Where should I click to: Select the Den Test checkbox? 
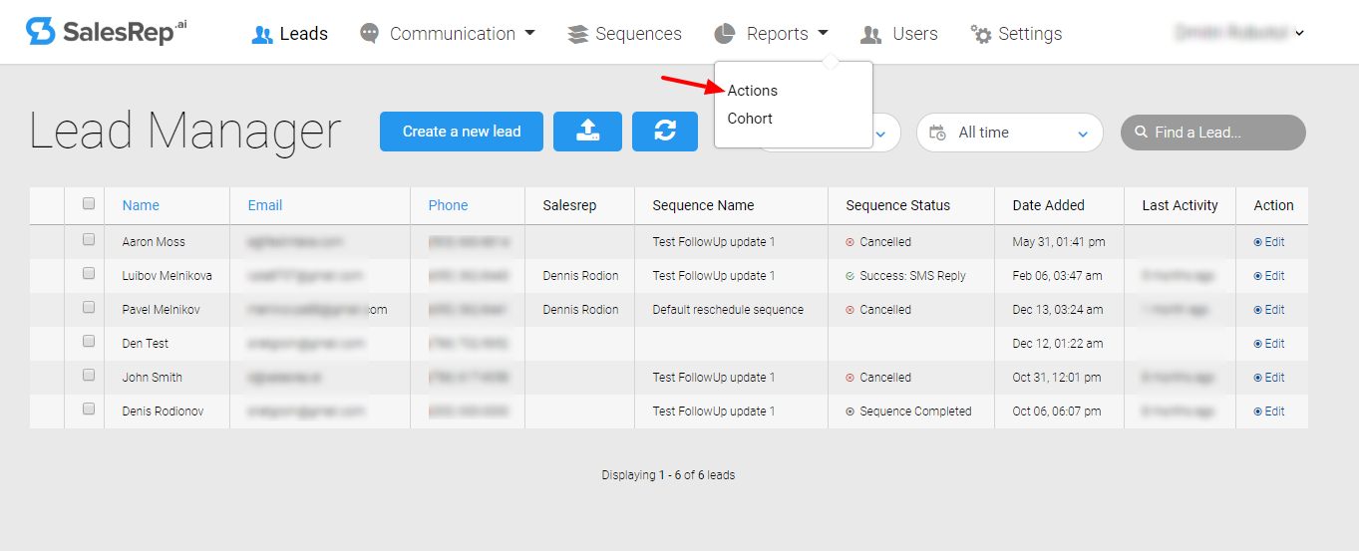tap(89, 341)
